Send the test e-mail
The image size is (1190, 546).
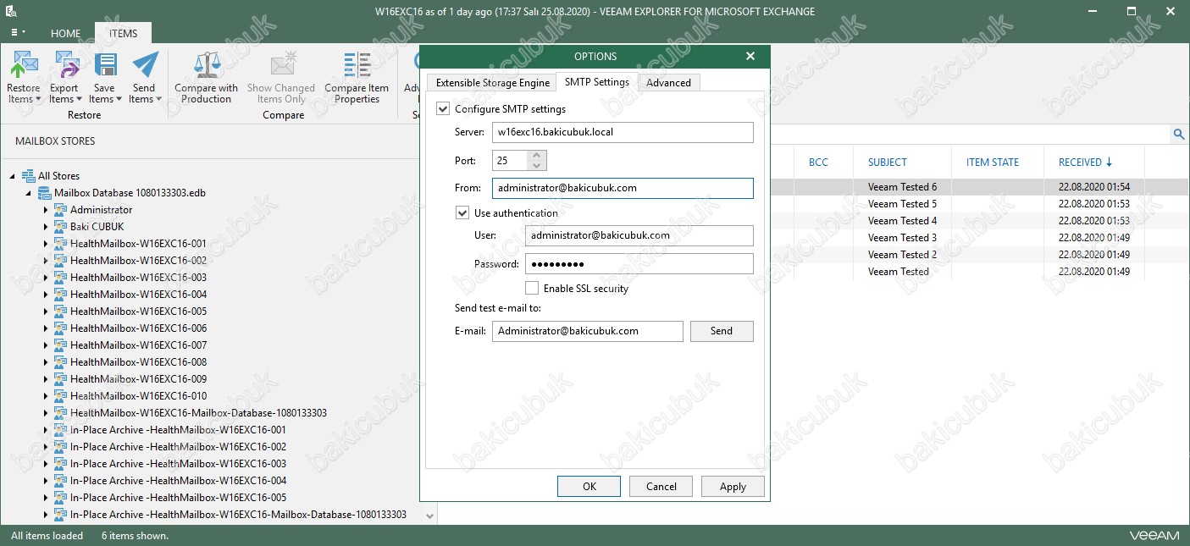(x=722, y=331)
